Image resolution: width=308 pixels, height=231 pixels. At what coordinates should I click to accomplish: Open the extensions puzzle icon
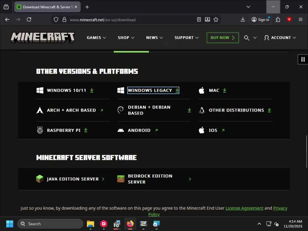(x=278, y=20)
